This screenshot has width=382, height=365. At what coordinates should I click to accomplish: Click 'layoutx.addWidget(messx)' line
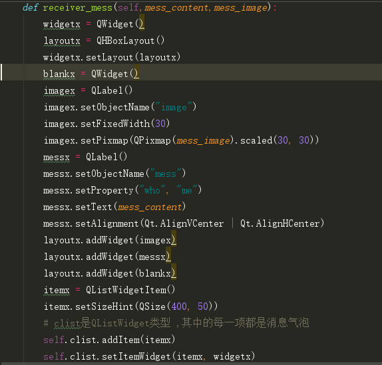[x=107, y=257]
